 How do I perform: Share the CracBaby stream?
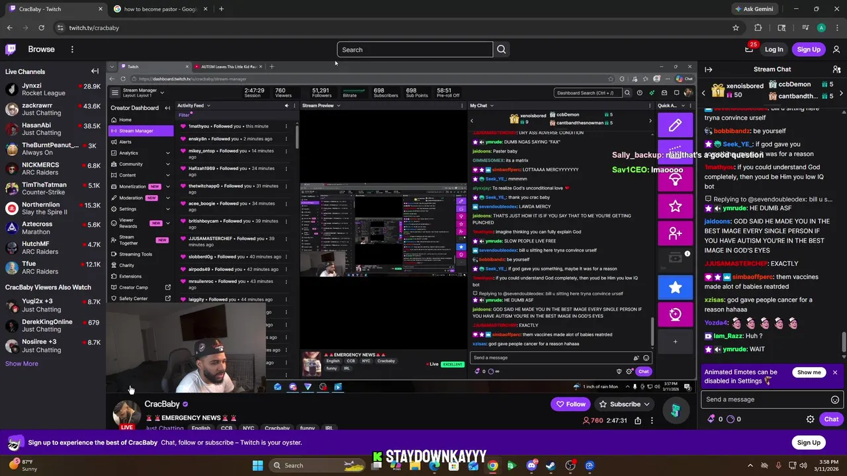(637, 420)
